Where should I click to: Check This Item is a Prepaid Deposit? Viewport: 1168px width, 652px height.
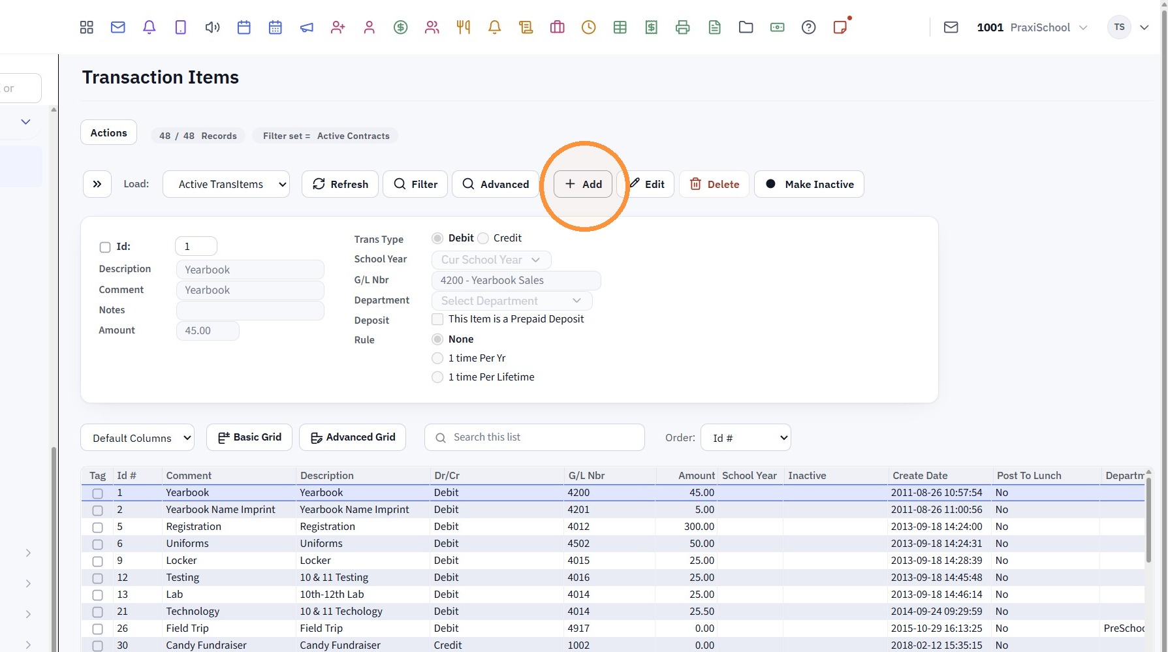click(x=437, y=319)
